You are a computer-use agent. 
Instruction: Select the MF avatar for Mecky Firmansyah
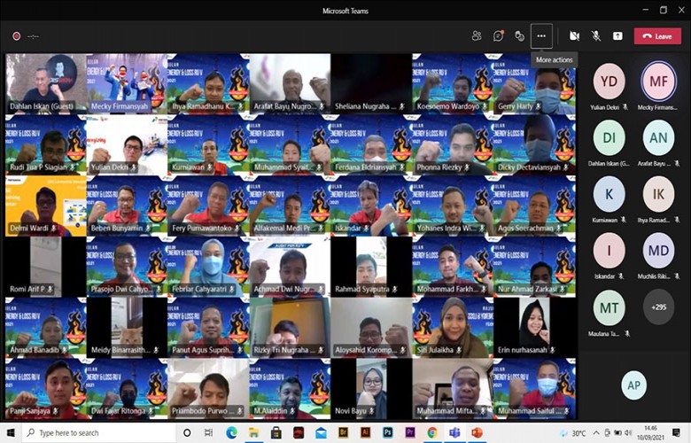point(658,82)
